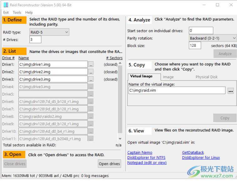Image resolution: width=237 pixels, height=181 pixels.
Task: Click the Drive # column header
Action: (x=8, y=58)
